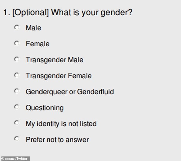Select the Transgender Male radio circle
The width and height of the screenshot is (181, 161).
point(17,59)
